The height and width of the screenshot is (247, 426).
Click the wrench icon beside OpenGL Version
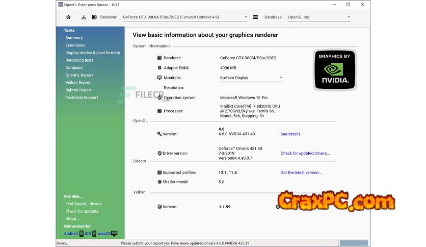[159, 134]
